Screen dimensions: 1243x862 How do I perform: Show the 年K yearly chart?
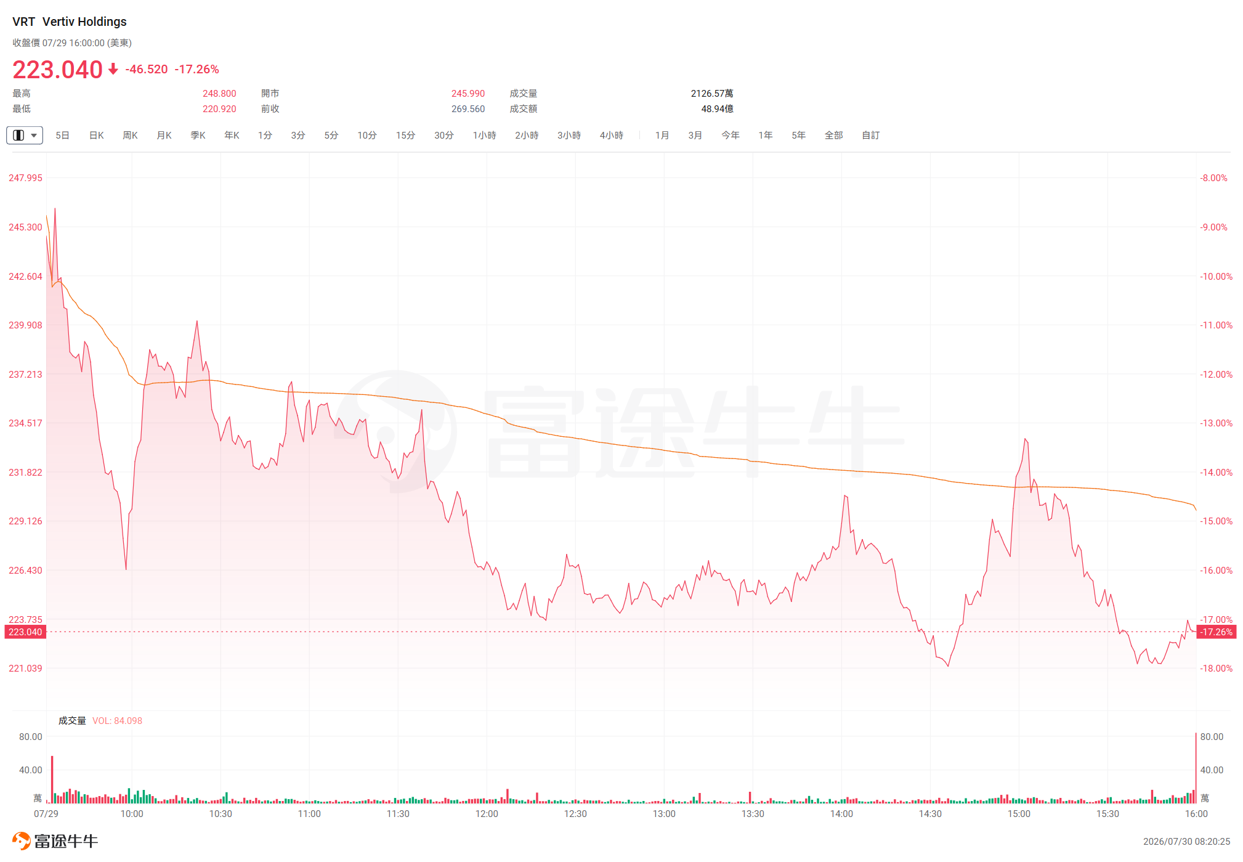232,135
